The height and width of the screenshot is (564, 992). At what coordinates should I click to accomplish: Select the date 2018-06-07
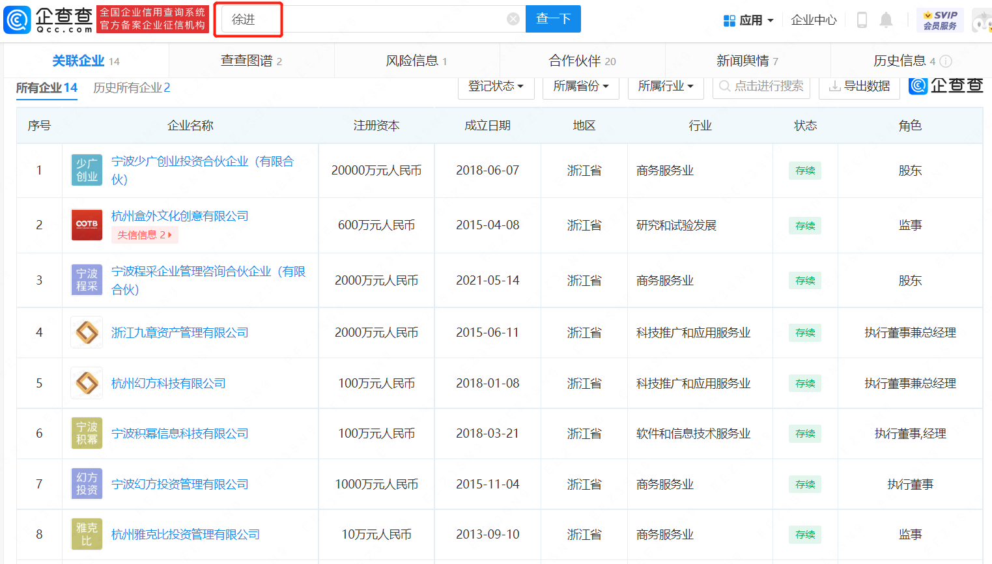[488, 171]
